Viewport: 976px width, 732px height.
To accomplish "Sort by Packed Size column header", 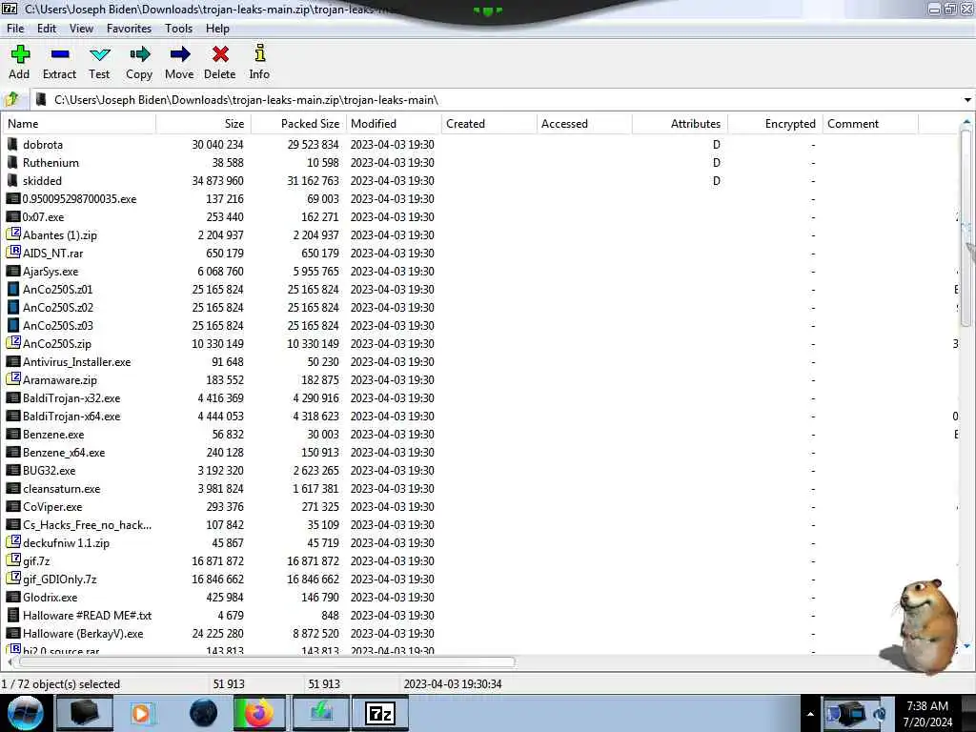I will (298, 124).
